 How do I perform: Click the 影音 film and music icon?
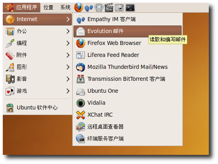pyautogui.click(x=10, y=79)
